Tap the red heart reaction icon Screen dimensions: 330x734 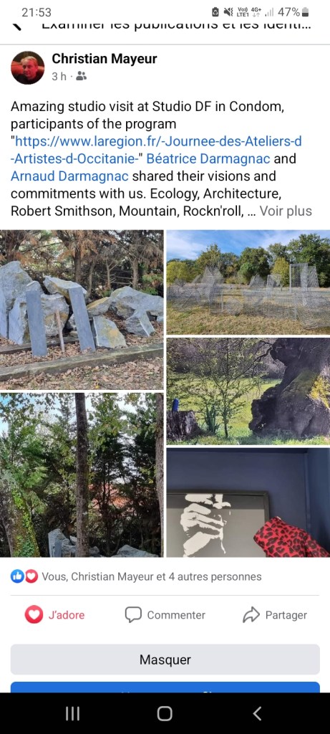pos(31,577)
